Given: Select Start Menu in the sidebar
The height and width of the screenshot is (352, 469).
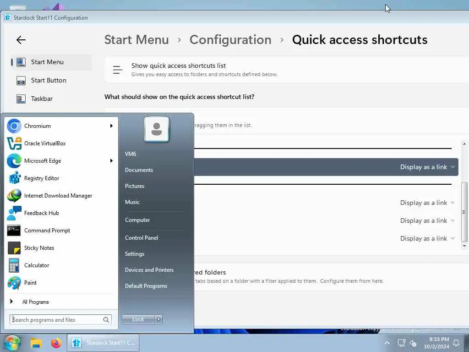Looking at the screenshot, I should click(51, 62).
